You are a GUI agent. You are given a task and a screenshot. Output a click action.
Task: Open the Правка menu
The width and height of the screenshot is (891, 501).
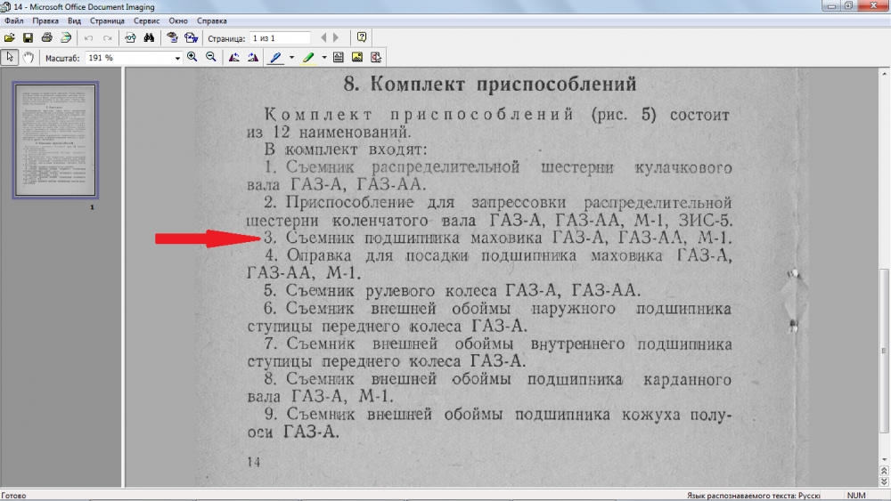click(x=45, y=21)
